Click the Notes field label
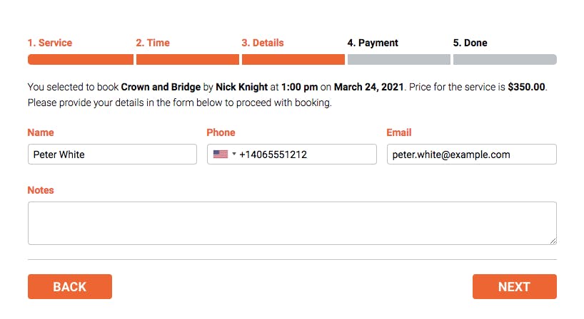584x319 pixels. pyautogui.click(x=41, y=190)
